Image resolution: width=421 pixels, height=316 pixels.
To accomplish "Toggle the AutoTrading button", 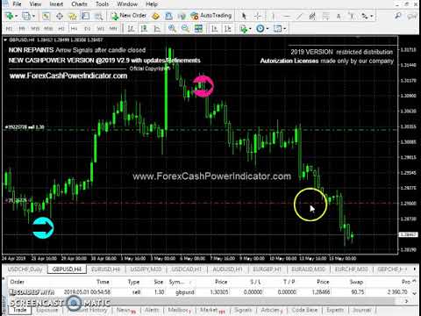I will point(211,16).
